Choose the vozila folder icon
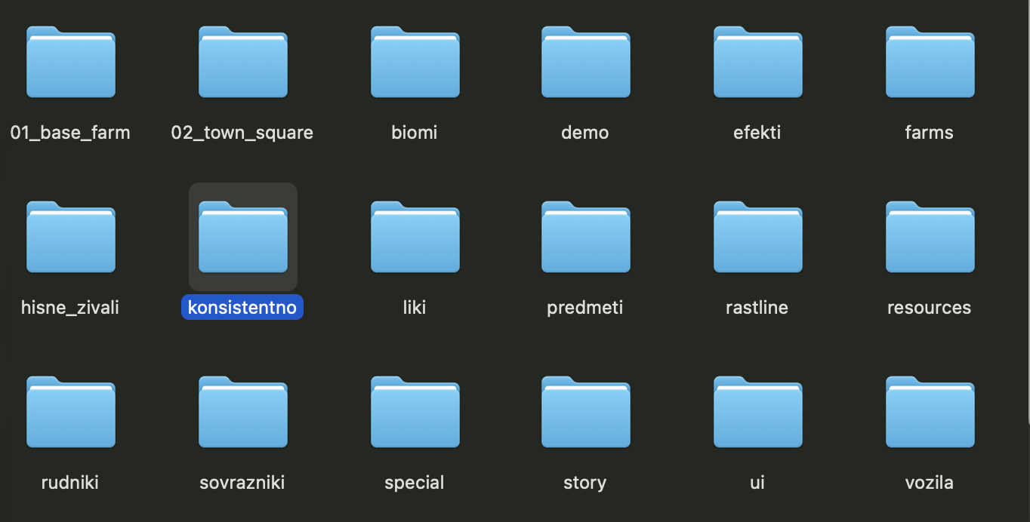1030x522 pixels. (x=930, y=413)
